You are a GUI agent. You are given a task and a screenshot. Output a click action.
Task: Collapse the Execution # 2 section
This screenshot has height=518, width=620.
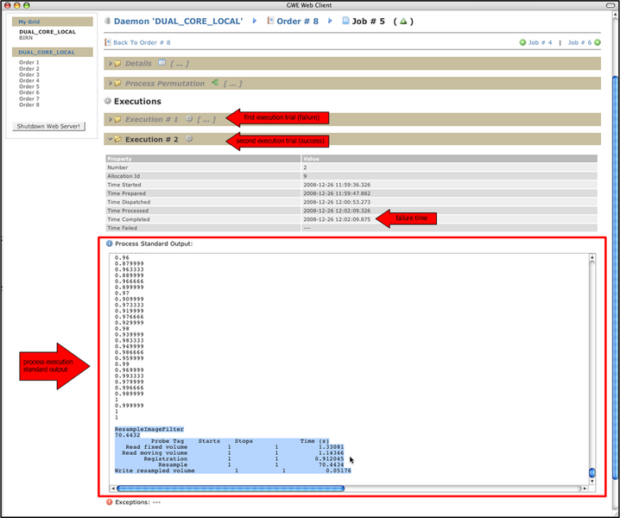click(111, 139)
